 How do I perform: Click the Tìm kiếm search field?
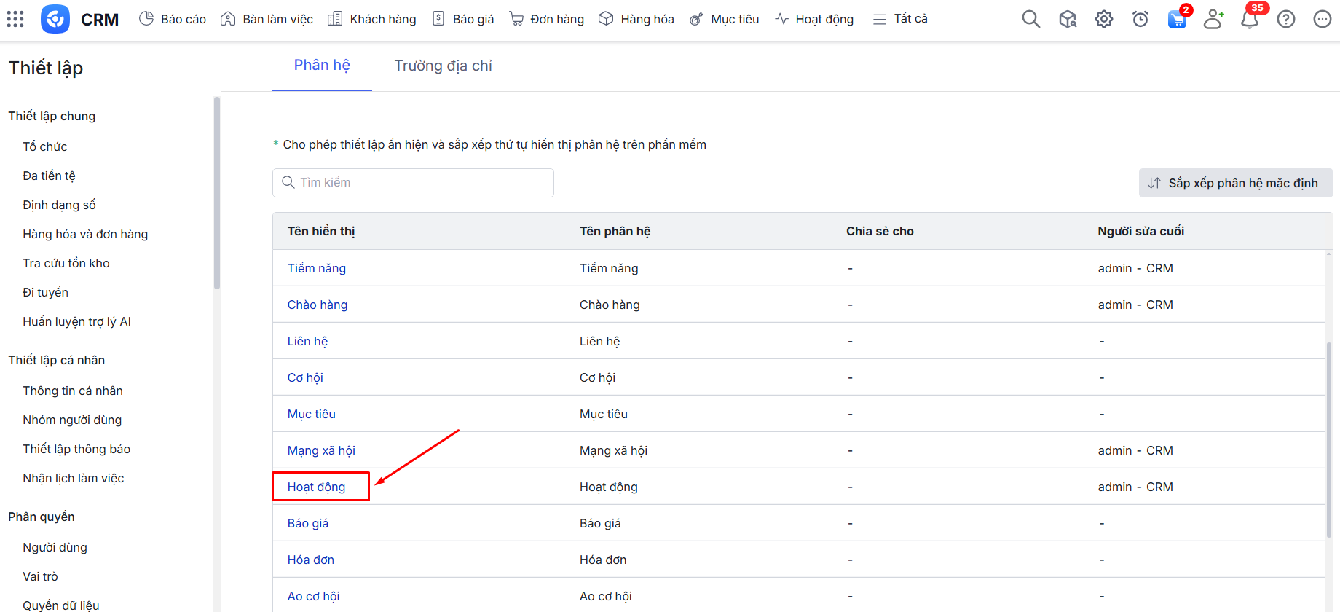(413, 183)
